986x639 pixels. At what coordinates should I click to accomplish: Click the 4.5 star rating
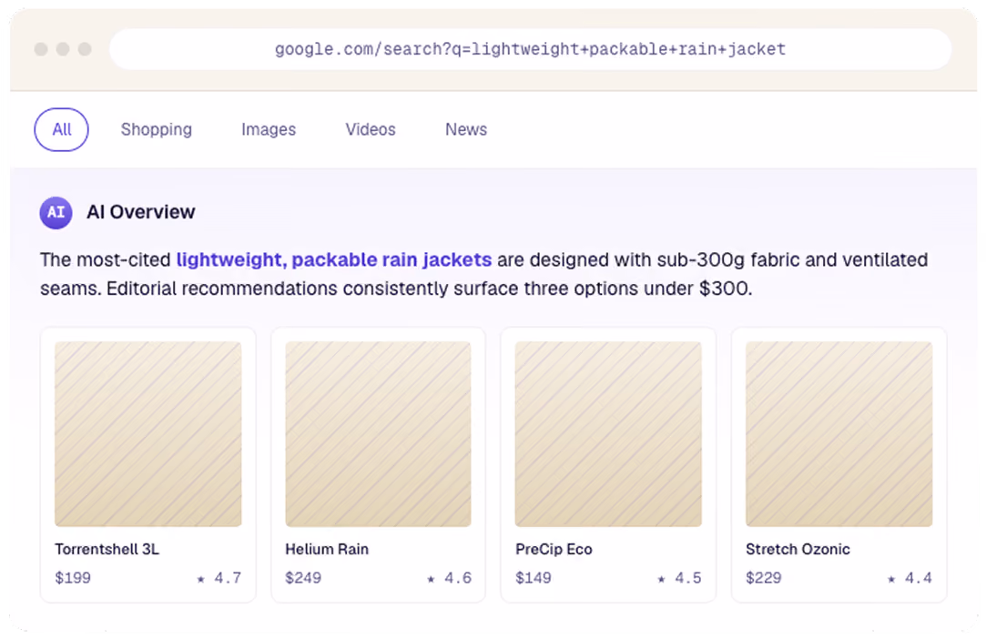click(679, 578)
